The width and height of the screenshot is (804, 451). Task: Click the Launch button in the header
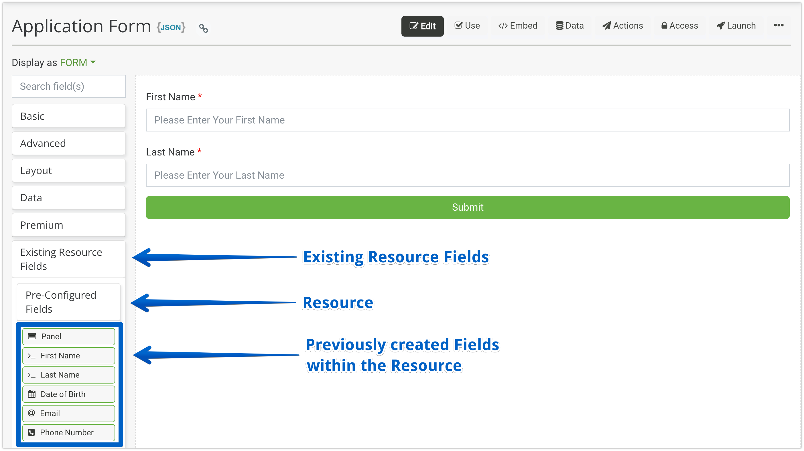736,26
